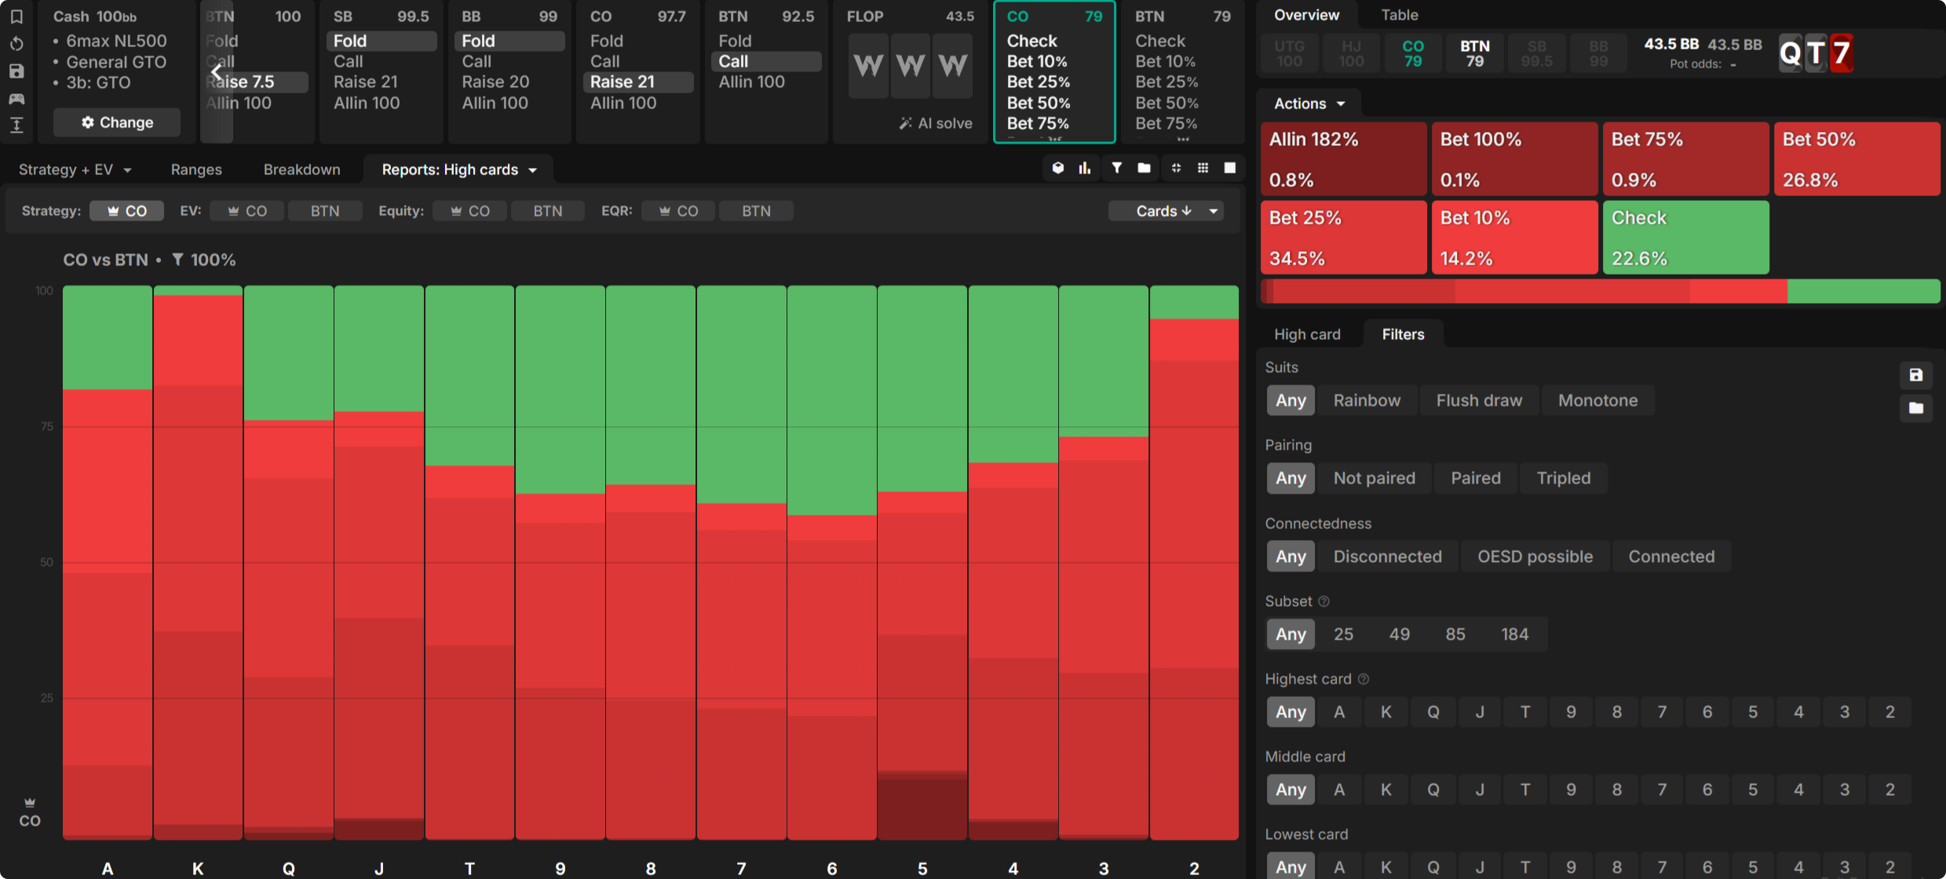
Task: Click the history reset icon in sidebar
Action: coord(16,44)
